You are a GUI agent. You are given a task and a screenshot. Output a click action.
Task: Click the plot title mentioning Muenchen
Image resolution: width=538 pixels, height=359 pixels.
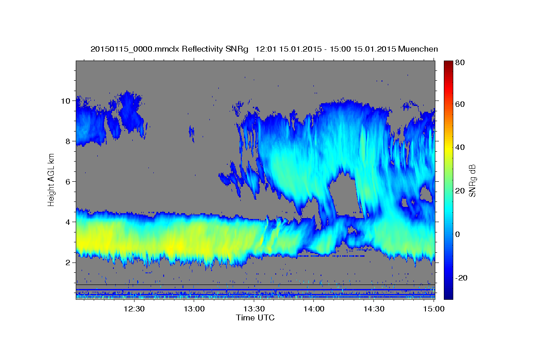point(264,49)
